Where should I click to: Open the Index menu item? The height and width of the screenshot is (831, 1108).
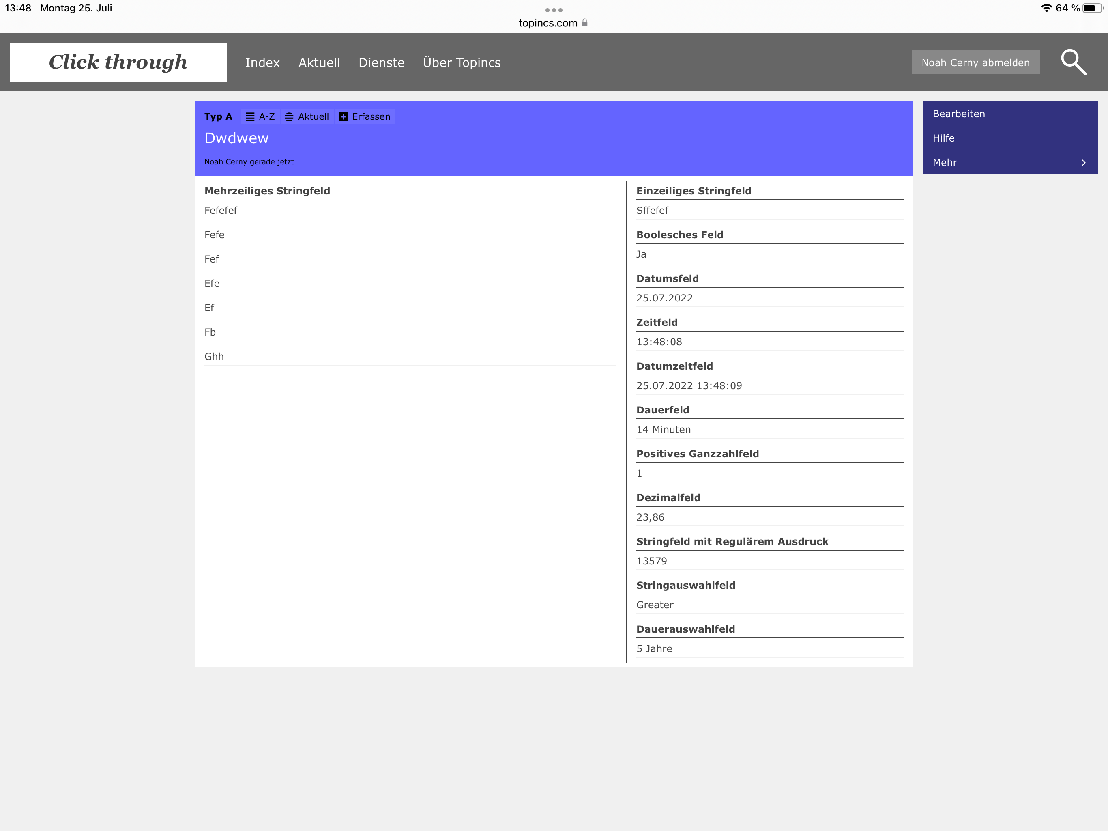click(262, 62)
